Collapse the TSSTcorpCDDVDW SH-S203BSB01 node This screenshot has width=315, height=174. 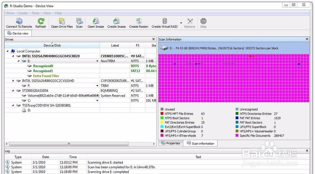coord(13,105)
